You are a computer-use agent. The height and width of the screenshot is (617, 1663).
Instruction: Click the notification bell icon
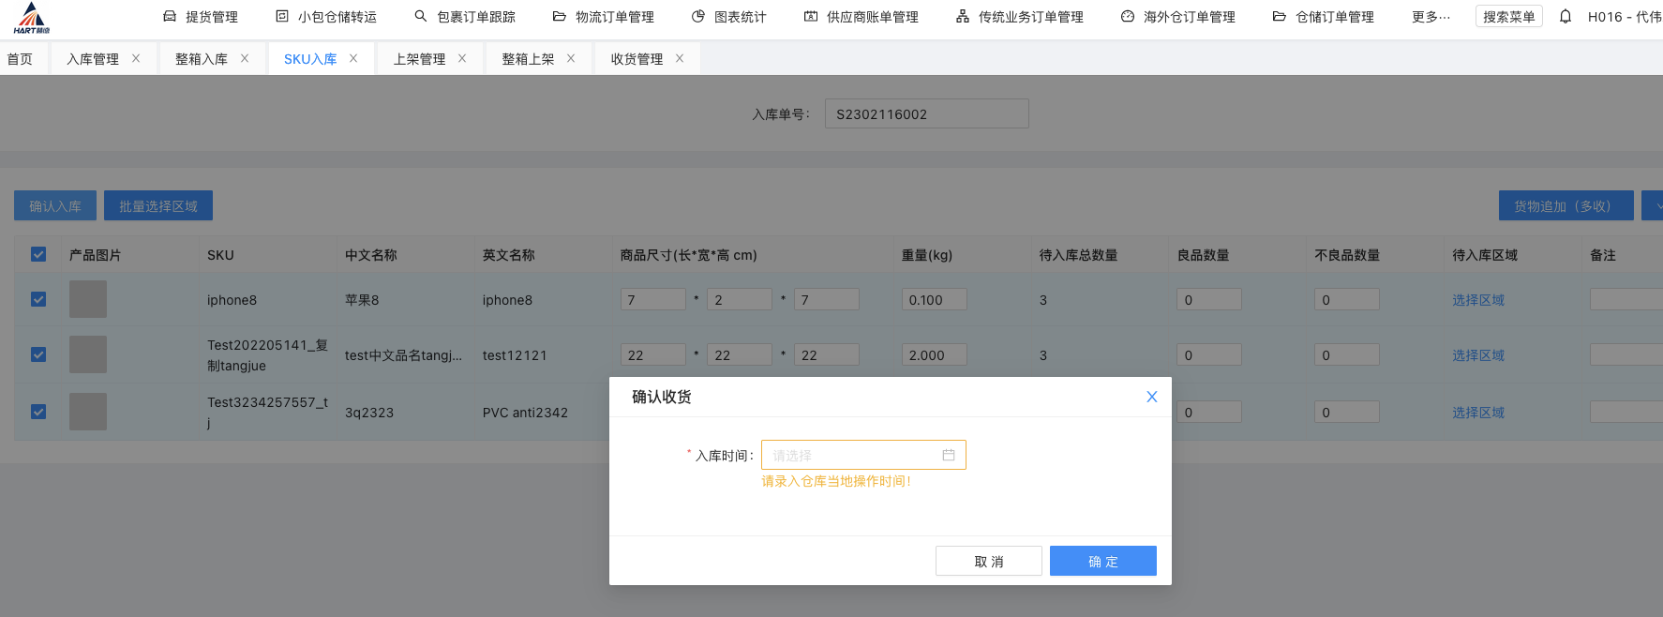click(1566, 17)
